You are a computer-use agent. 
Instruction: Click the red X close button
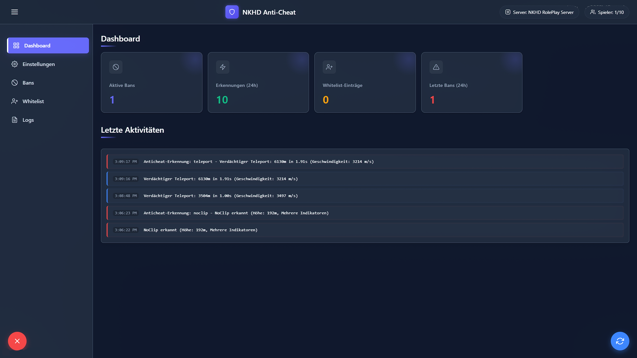tap(17, 341)
